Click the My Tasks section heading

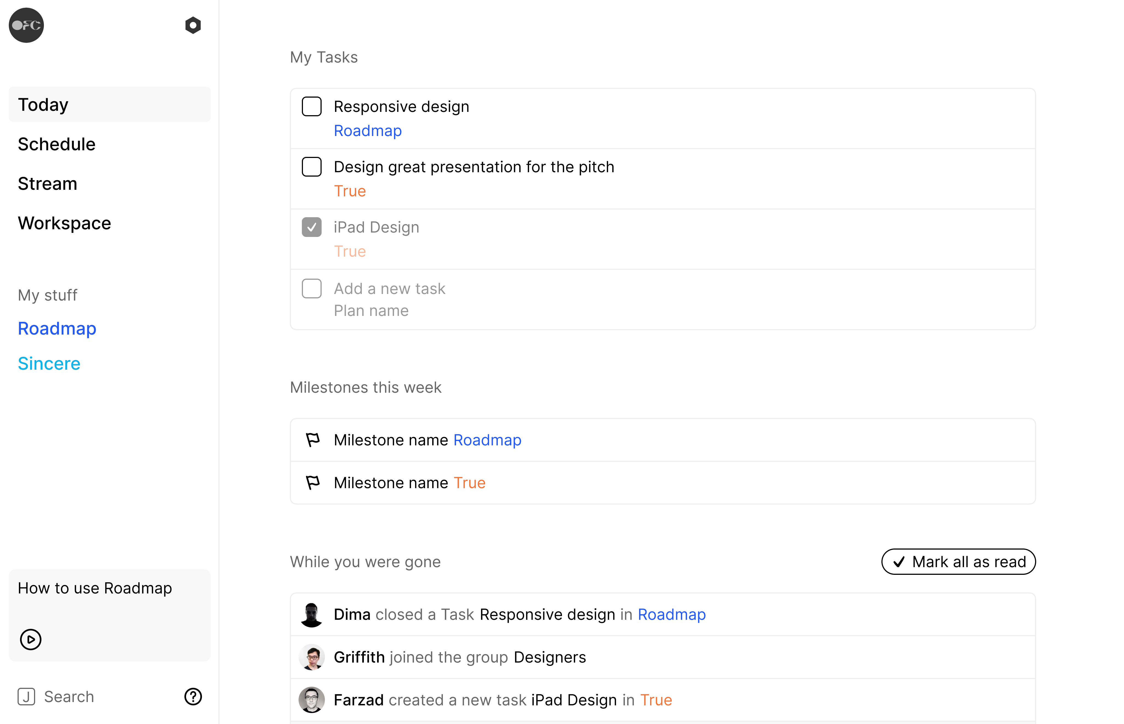324,57
